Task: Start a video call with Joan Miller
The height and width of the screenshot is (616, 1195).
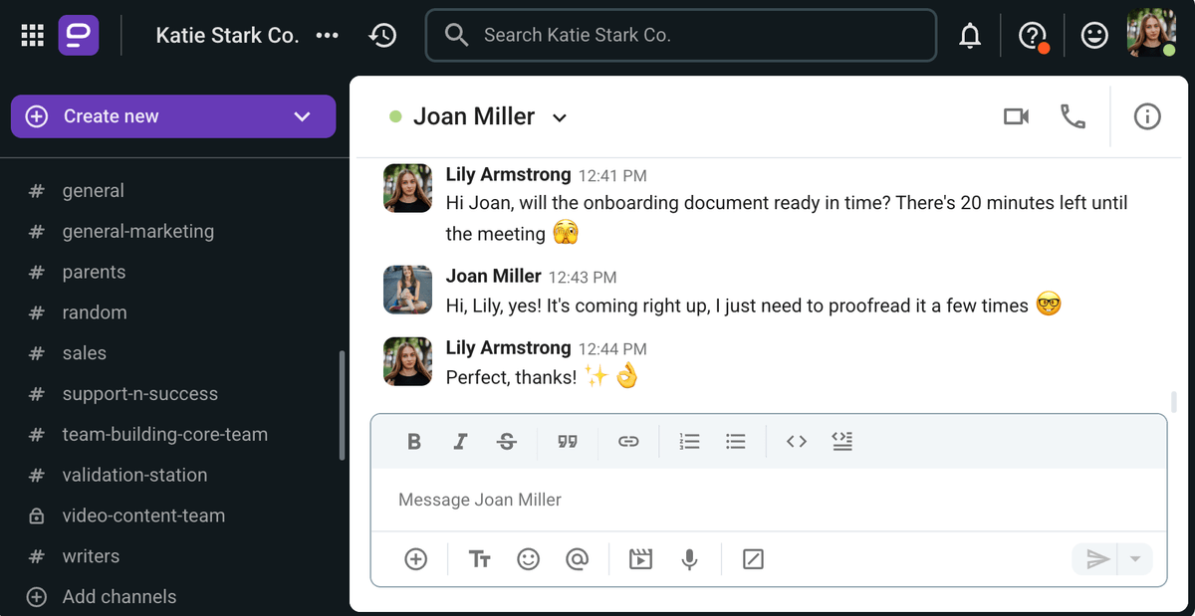Action: point(1016,116)
